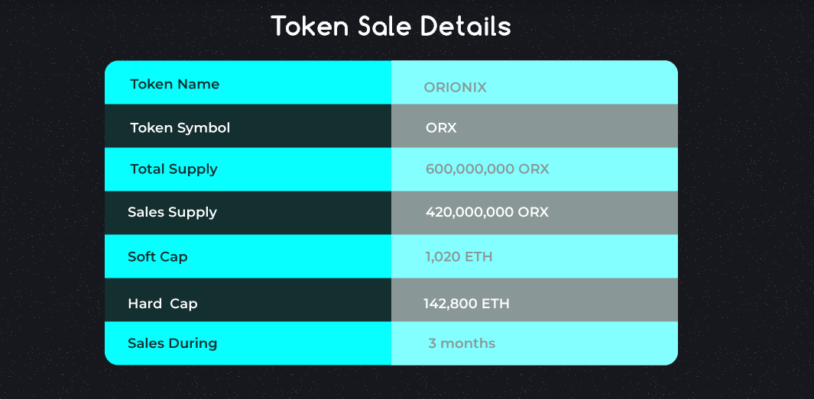Click the word Token in the heading
Viewport: 814px width, 399px height.
[310, 27]
